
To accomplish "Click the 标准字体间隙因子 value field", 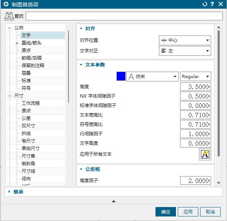I will (x=196, y=106).
